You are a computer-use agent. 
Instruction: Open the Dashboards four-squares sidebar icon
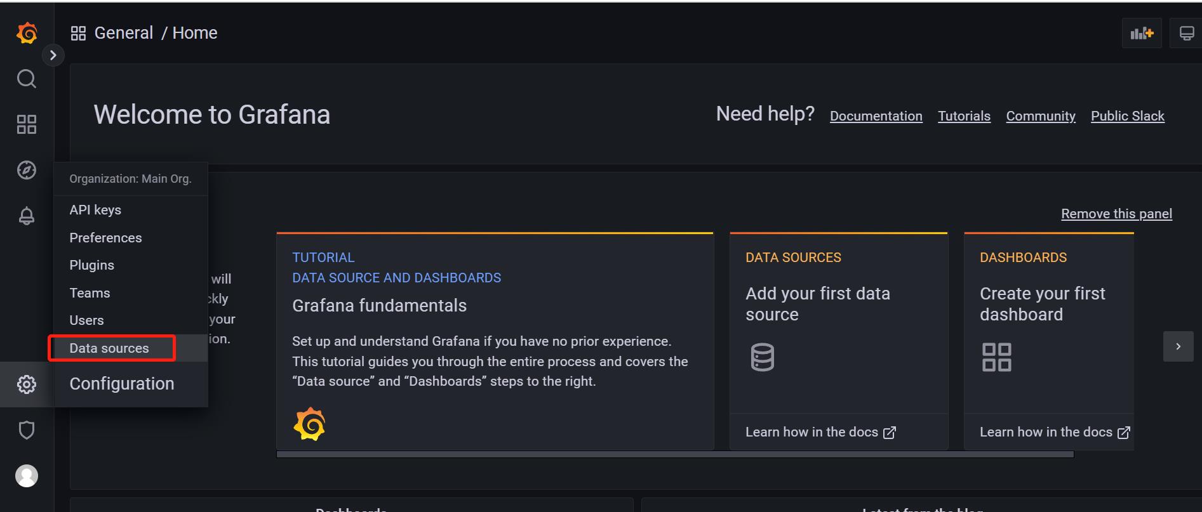coord(26,124)
